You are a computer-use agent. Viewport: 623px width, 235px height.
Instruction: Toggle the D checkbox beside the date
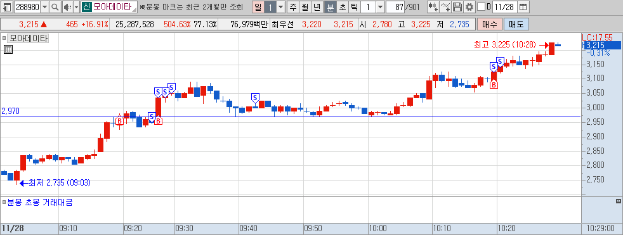[481, 7]
